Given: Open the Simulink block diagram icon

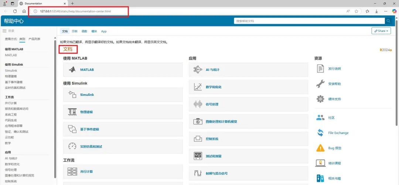Looking at the screenshot, I should pos(72,95).
